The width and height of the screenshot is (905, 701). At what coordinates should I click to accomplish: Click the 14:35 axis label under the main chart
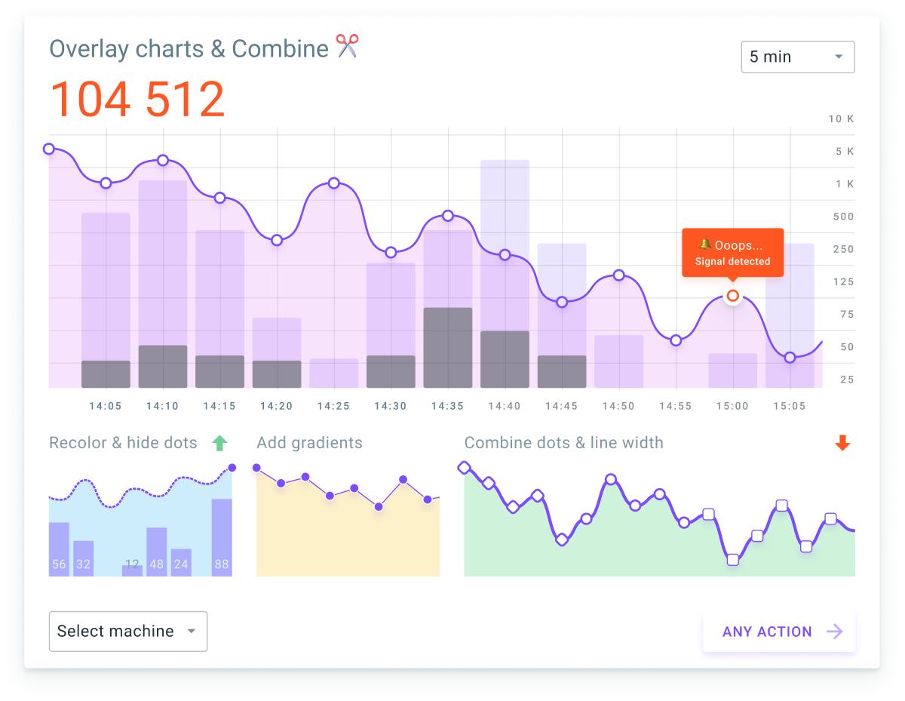(448, 406)
